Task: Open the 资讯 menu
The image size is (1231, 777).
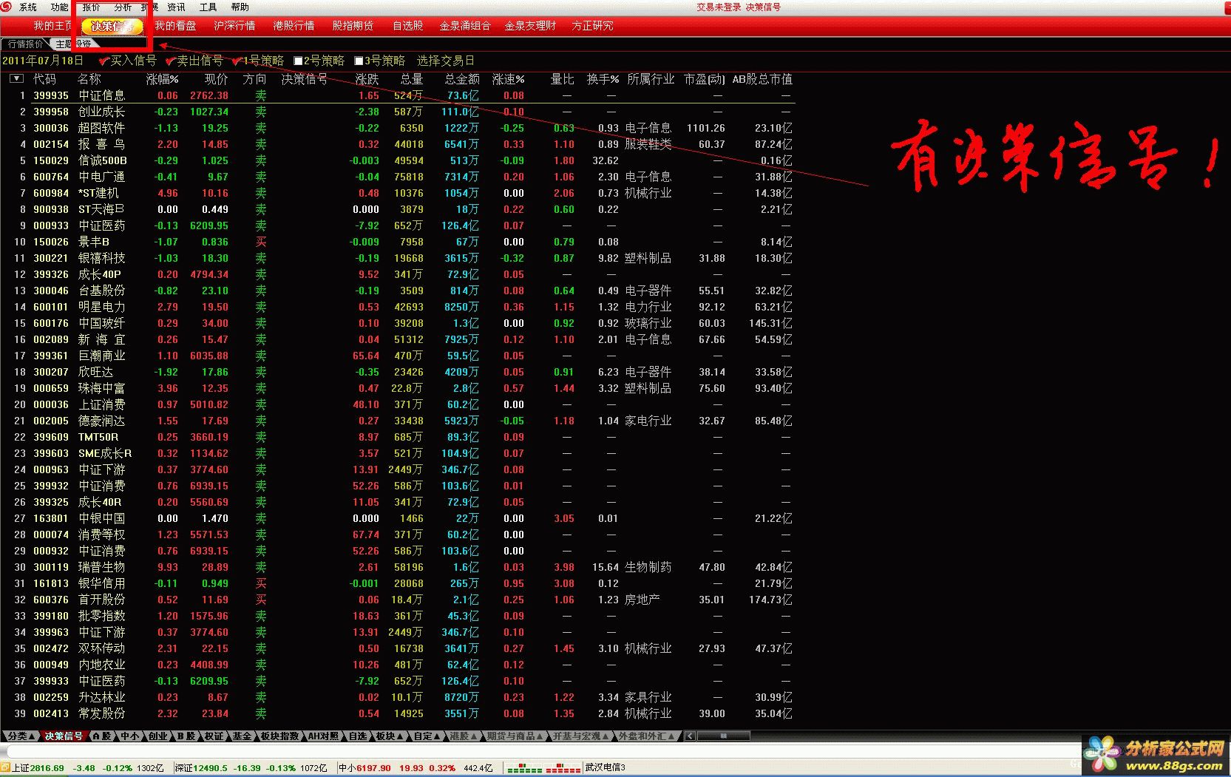Action: tap(176, 7)
